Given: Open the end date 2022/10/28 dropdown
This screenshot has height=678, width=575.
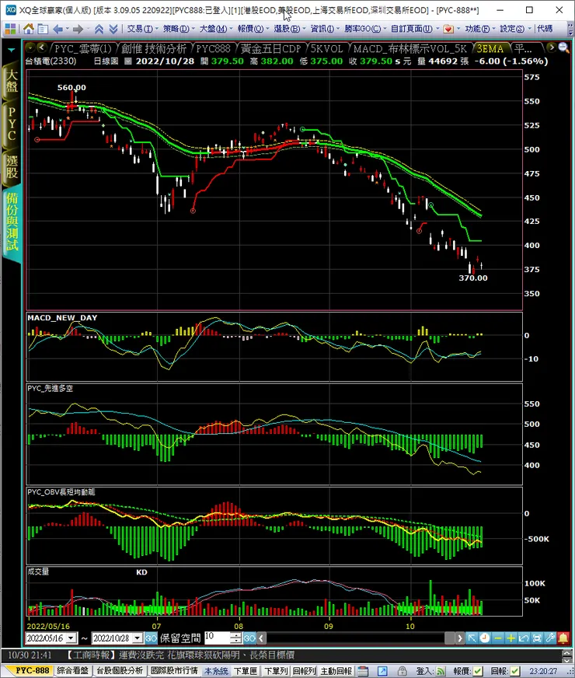Looking at the screenshot, I should 138,638.
